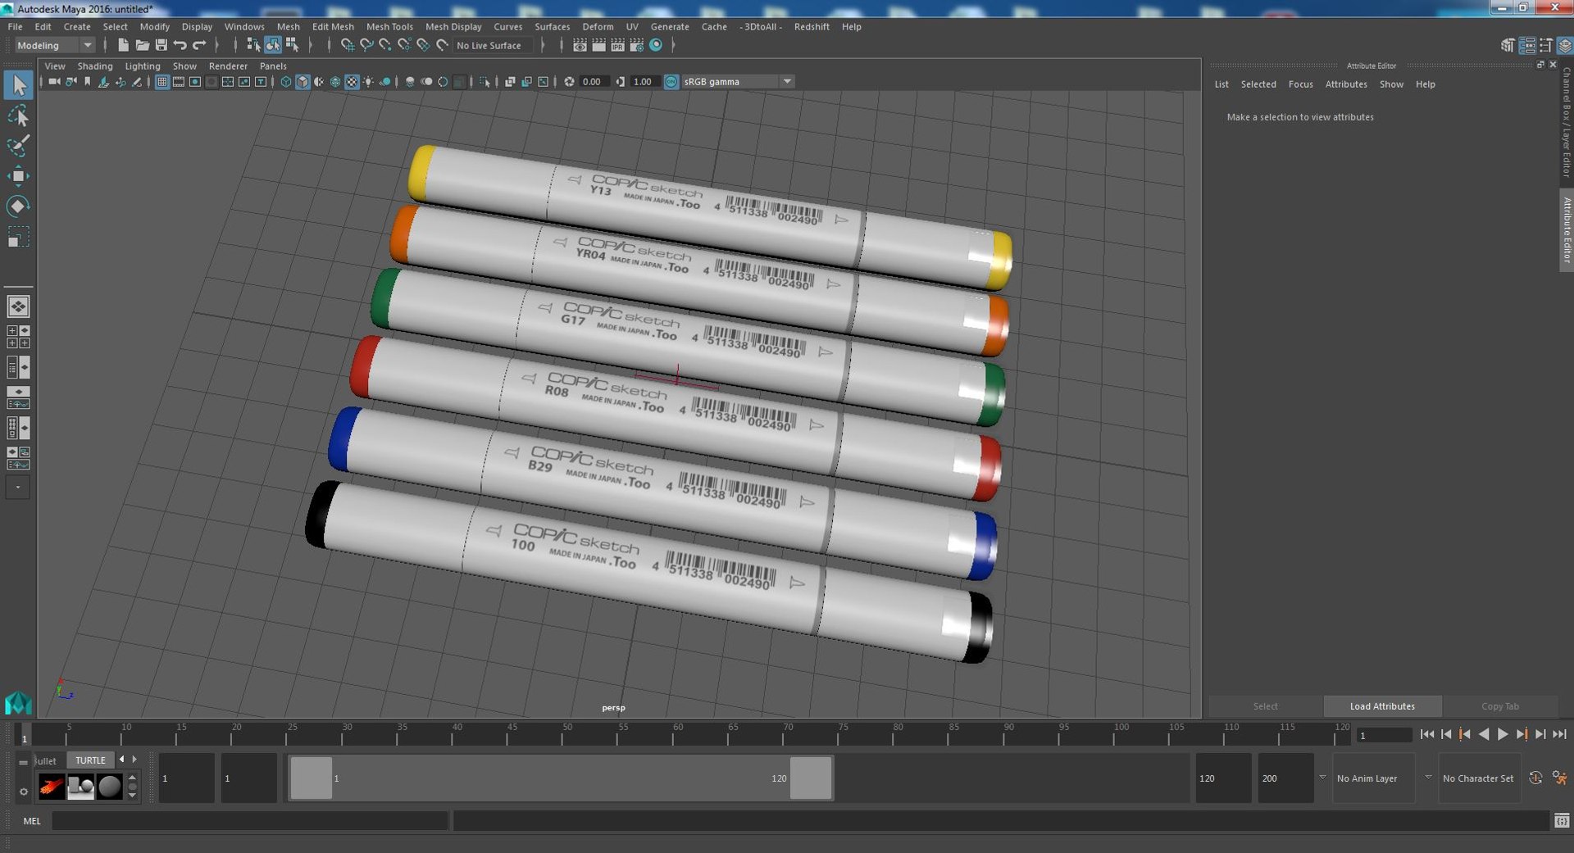Select by hierarchy mode
1574x853 pixels.
click(253, 45)
